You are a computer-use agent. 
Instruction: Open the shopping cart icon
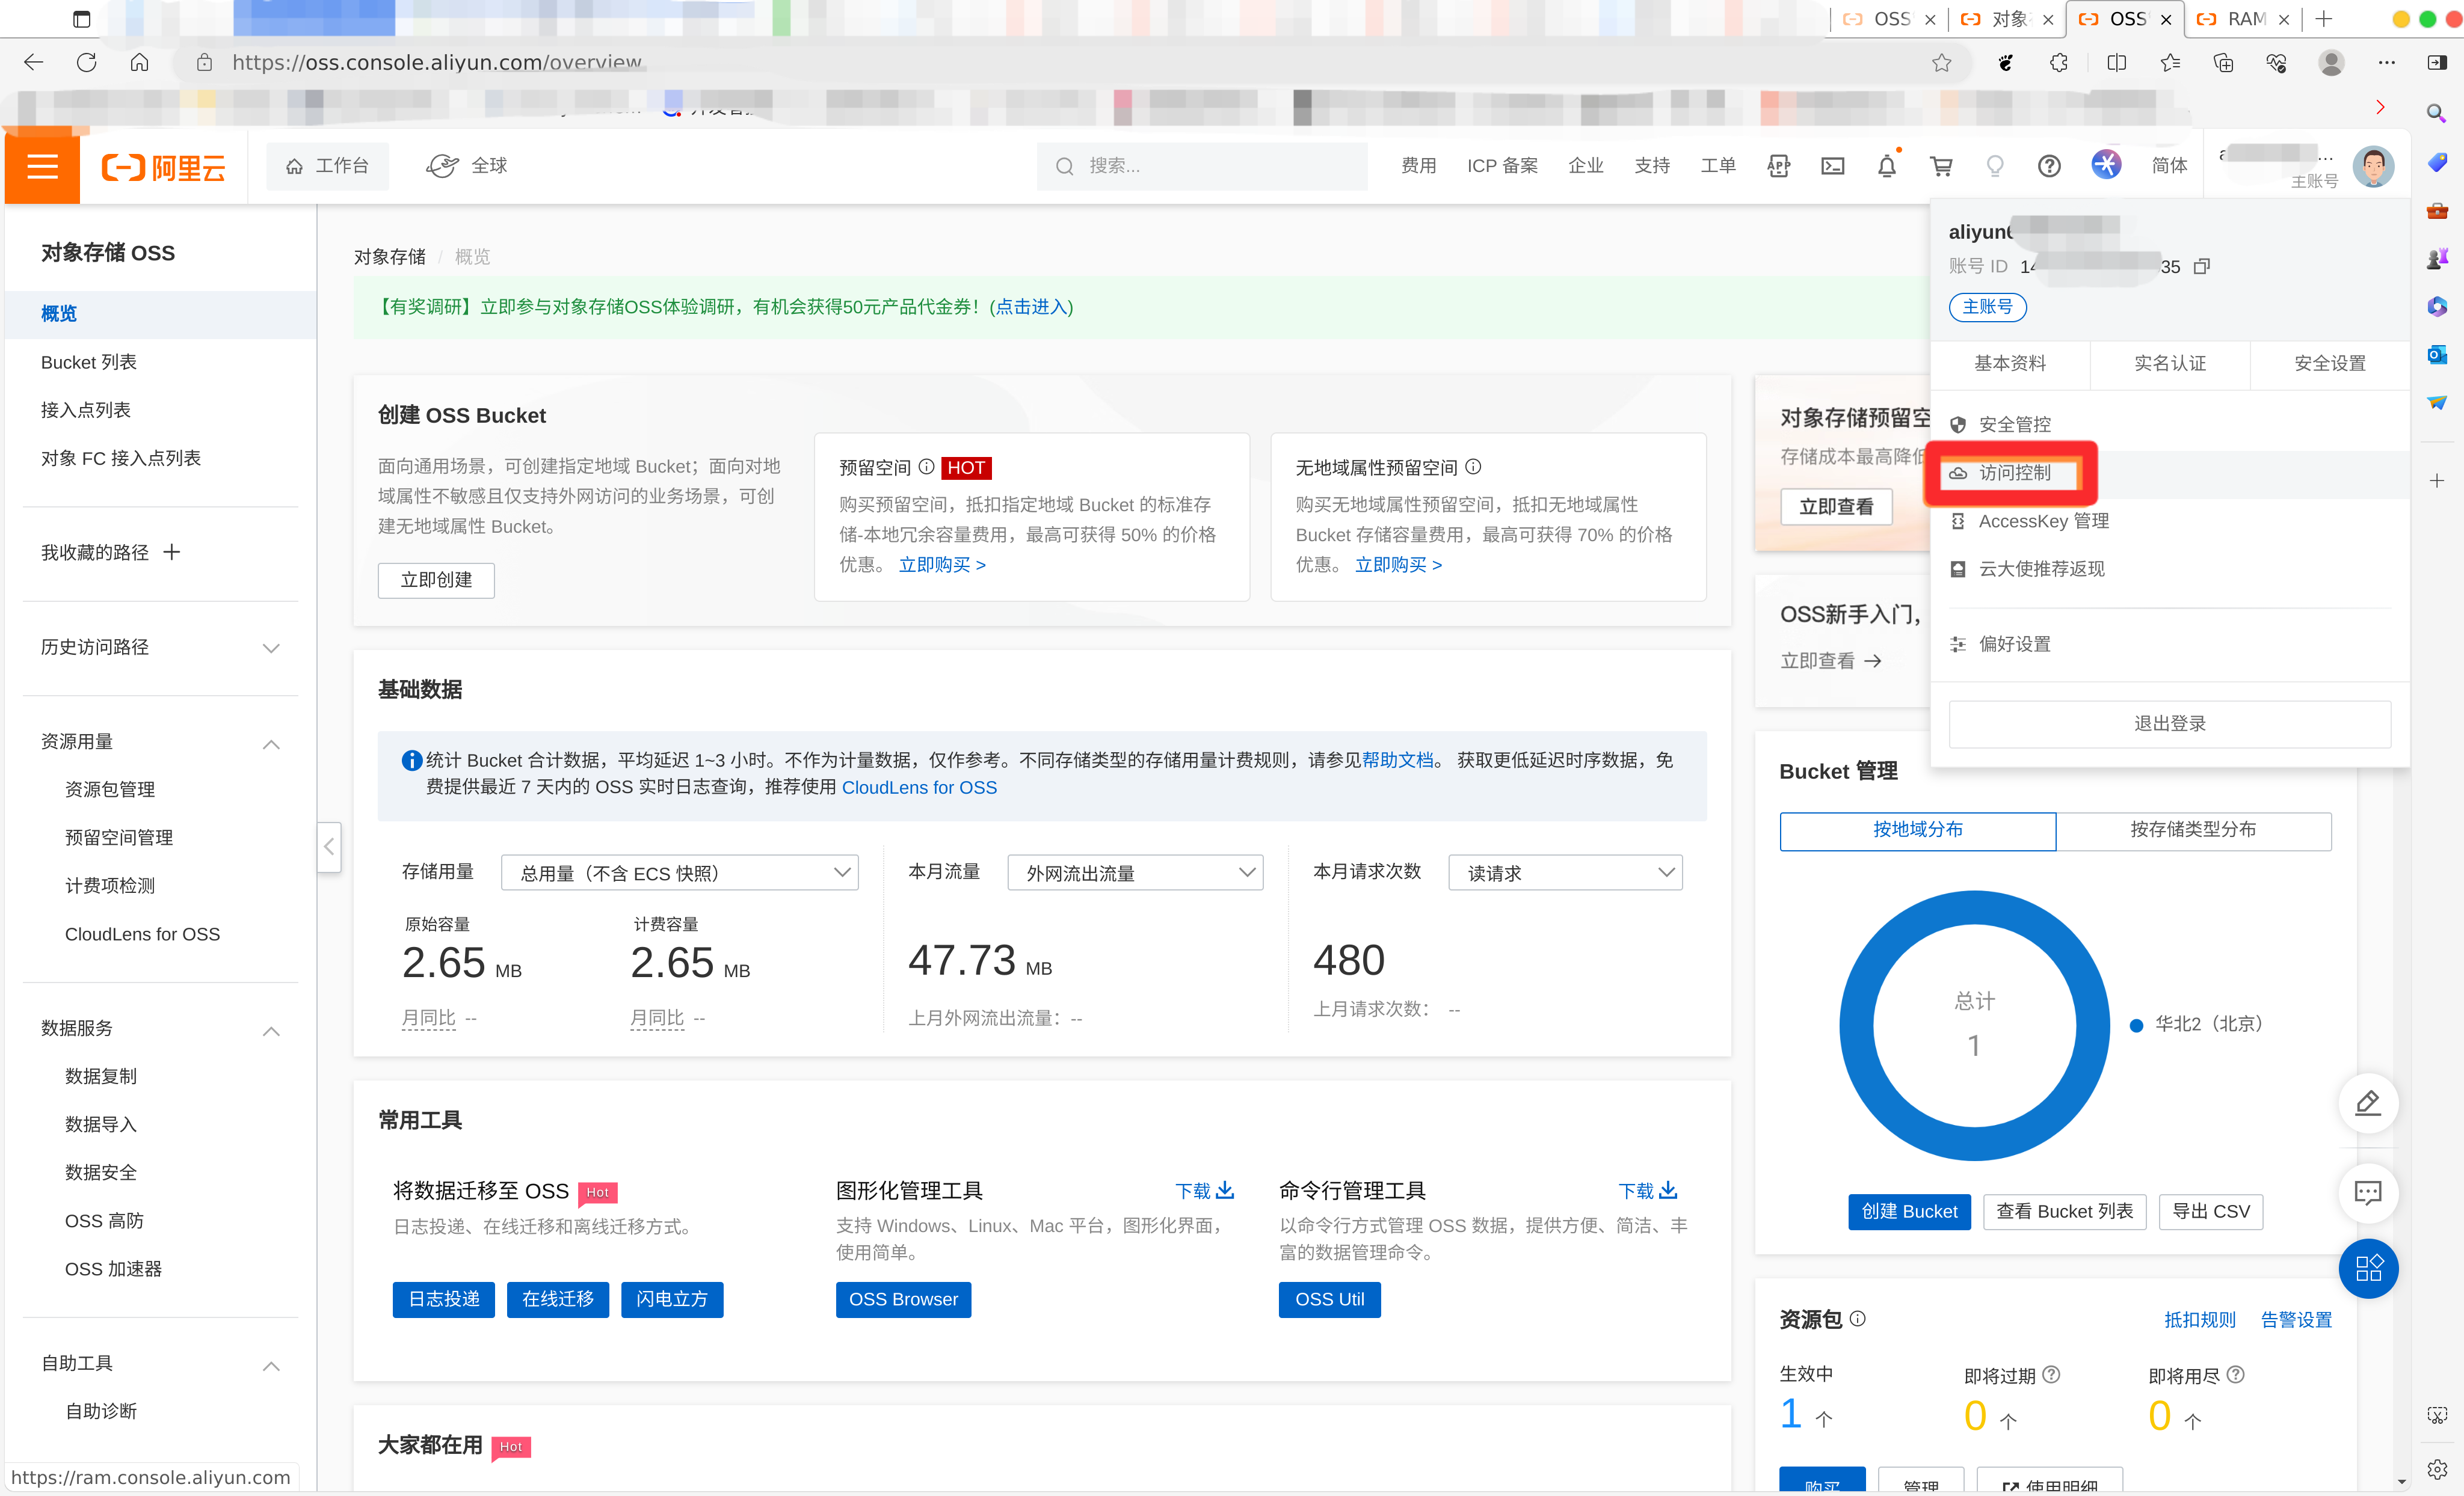click(1940, 166)
